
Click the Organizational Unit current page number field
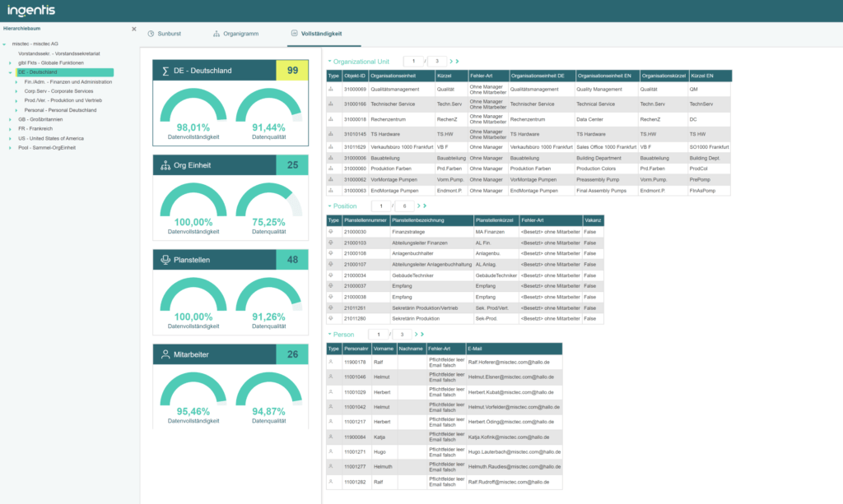coord(413,62)
